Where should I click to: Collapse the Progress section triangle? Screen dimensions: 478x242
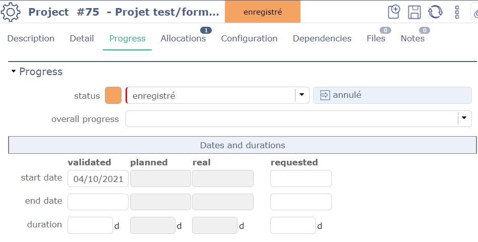[x=14, y=72]
